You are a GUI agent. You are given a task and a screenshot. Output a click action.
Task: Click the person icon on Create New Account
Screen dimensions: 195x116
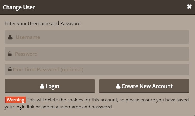[x=118, y=86]
